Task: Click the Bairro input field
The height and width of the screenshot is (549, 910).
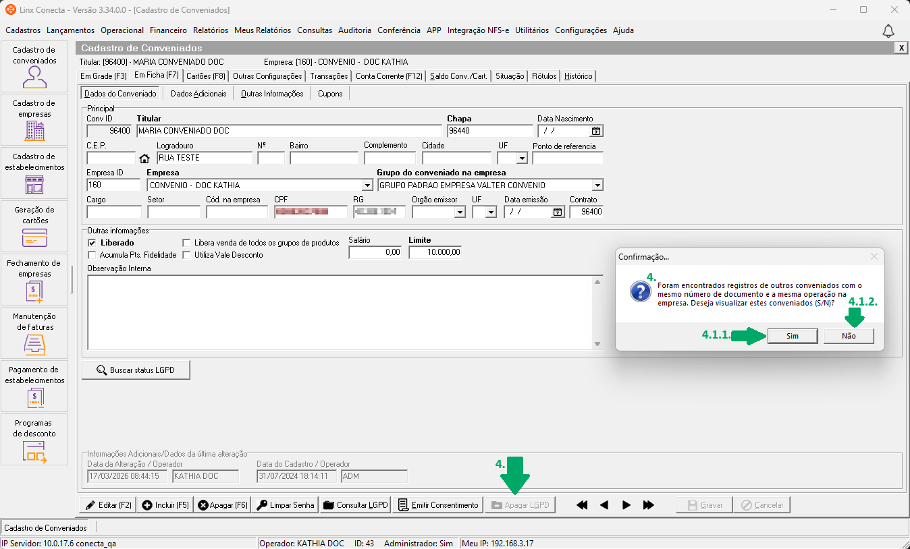Action: click(x=324, y=158)
